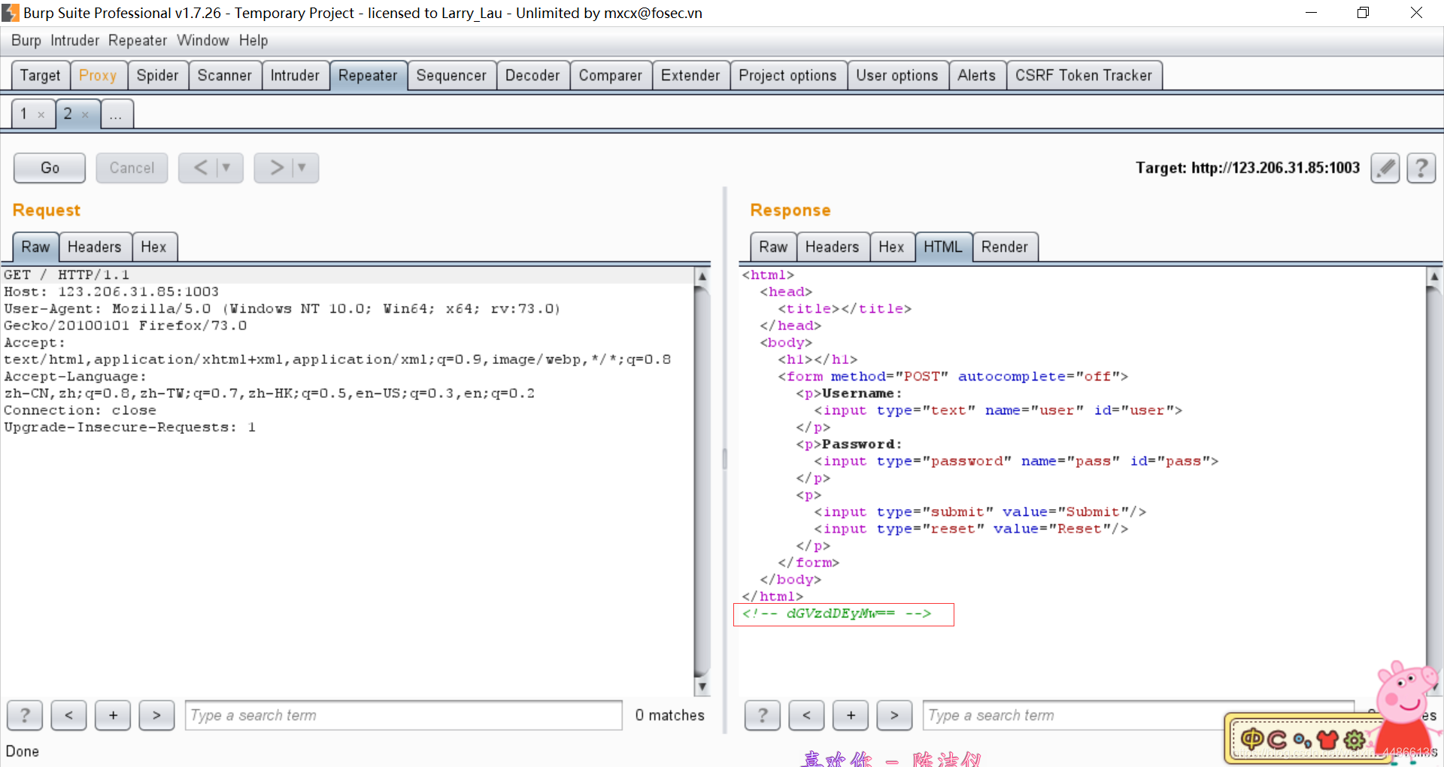Screen dimensions: 1444x767
Task: Click the Burp Suite logo in the title bar
Action: [x=11, y=13]
